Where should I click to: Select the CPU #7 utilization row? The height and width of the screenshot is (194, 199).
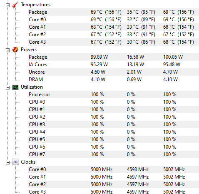[x=113, y=154]
